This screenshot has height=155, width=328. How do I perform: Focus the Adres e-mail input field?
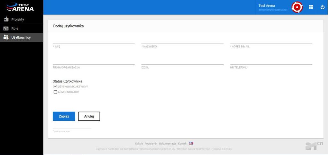[271, 41]
